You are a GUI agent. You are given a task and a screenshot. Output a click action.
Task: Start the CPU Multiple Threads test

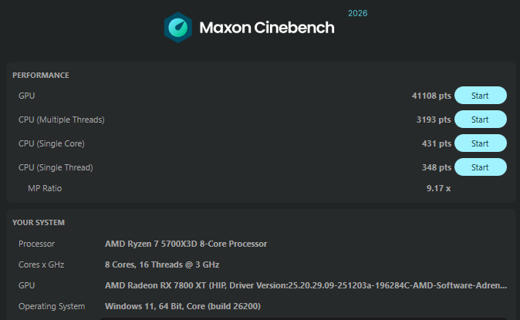(480, 120)
